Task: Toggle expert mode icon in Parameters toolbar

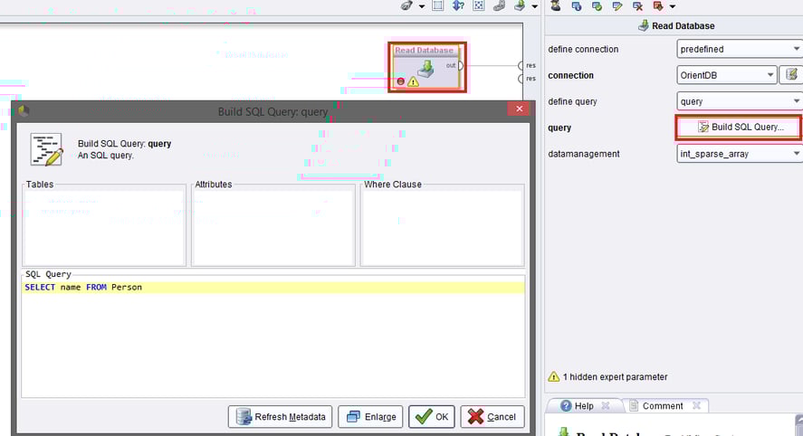Action: coord(556,5)
